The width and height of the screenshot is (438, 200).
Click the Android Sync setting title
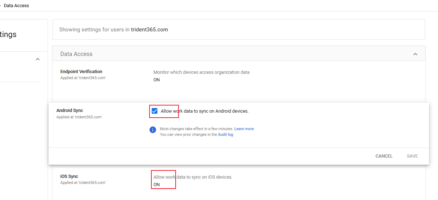point(70,111)
